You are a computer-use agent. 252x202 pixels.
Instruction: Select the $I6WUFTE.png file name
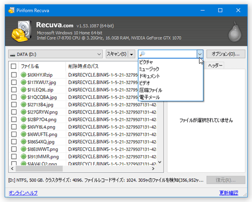(x=42, y=135)
